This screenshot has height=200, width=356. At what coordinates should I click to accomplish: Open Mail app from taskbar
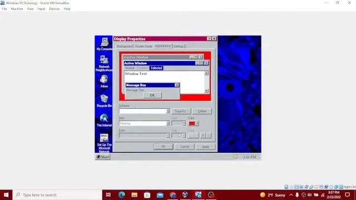point(160,195)
